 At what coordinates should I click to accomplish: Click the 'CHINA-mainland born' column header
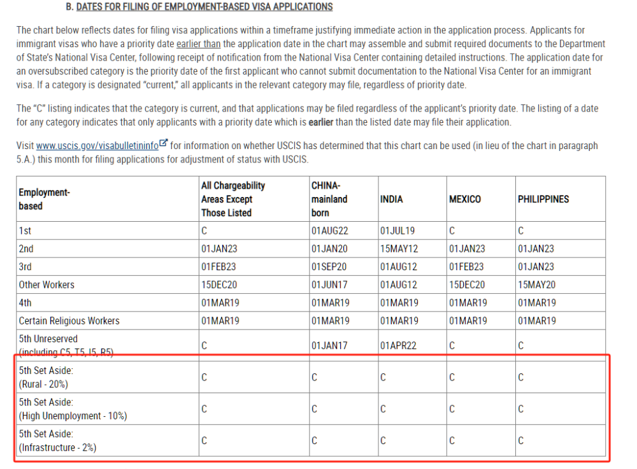[x=329, y=199]
